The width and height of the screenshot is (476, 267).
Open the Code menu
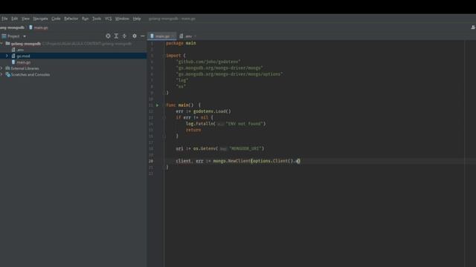[56, 19]
